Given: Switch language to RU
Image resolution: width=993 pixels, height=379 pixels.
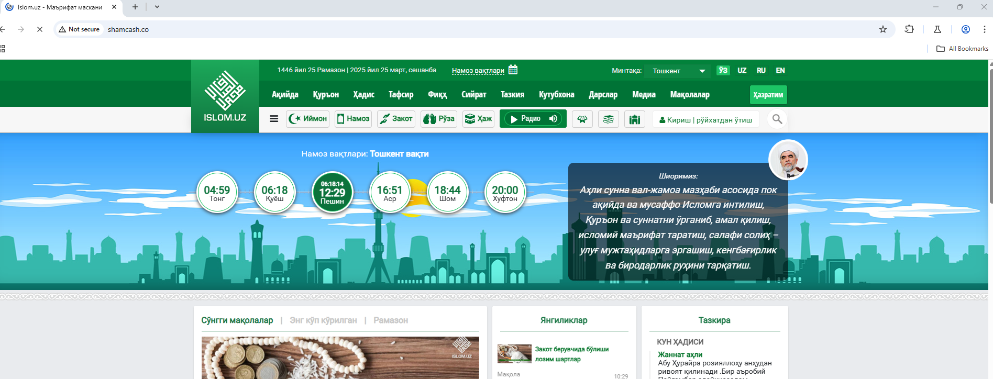Looking at the screenshot, I should (x=761, y=70).
